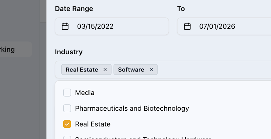The image size is (271, 139).
Task: Open the Industry multi-select empty area
Action: point(214,69)
